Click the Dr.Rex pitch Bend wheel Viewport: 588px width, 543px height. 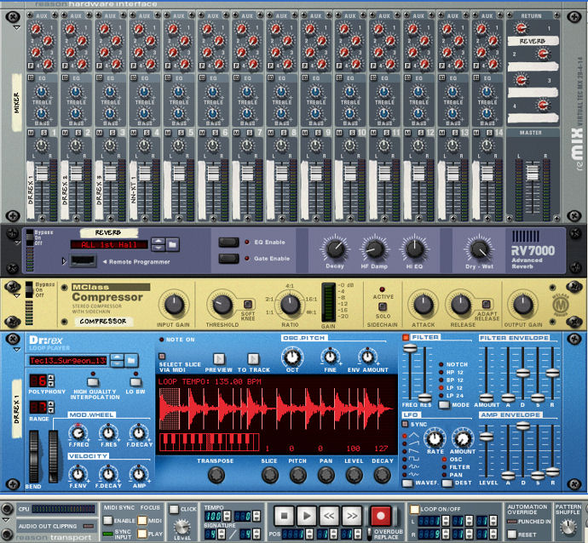click(34, 456)
